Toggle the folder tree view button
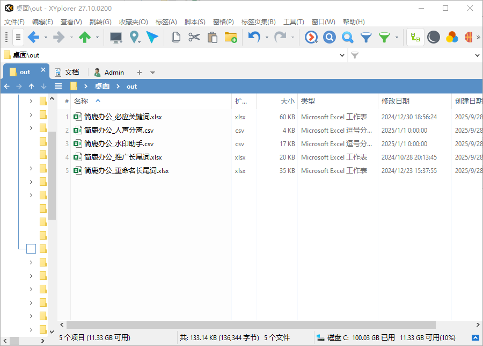 [415, 37]
